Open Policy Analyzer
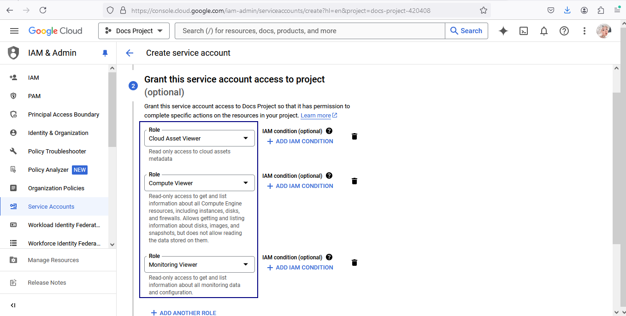 54,170
